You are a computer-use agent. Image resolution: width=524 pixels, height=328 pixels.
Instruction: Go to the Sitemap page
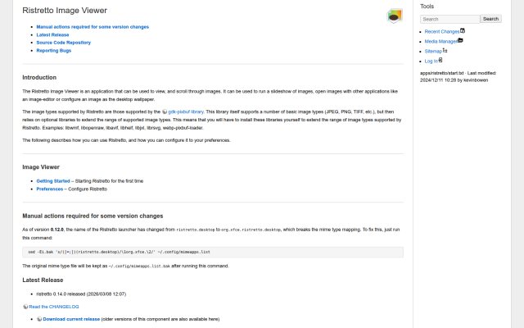pyautogui.click(x=433, y=51)
